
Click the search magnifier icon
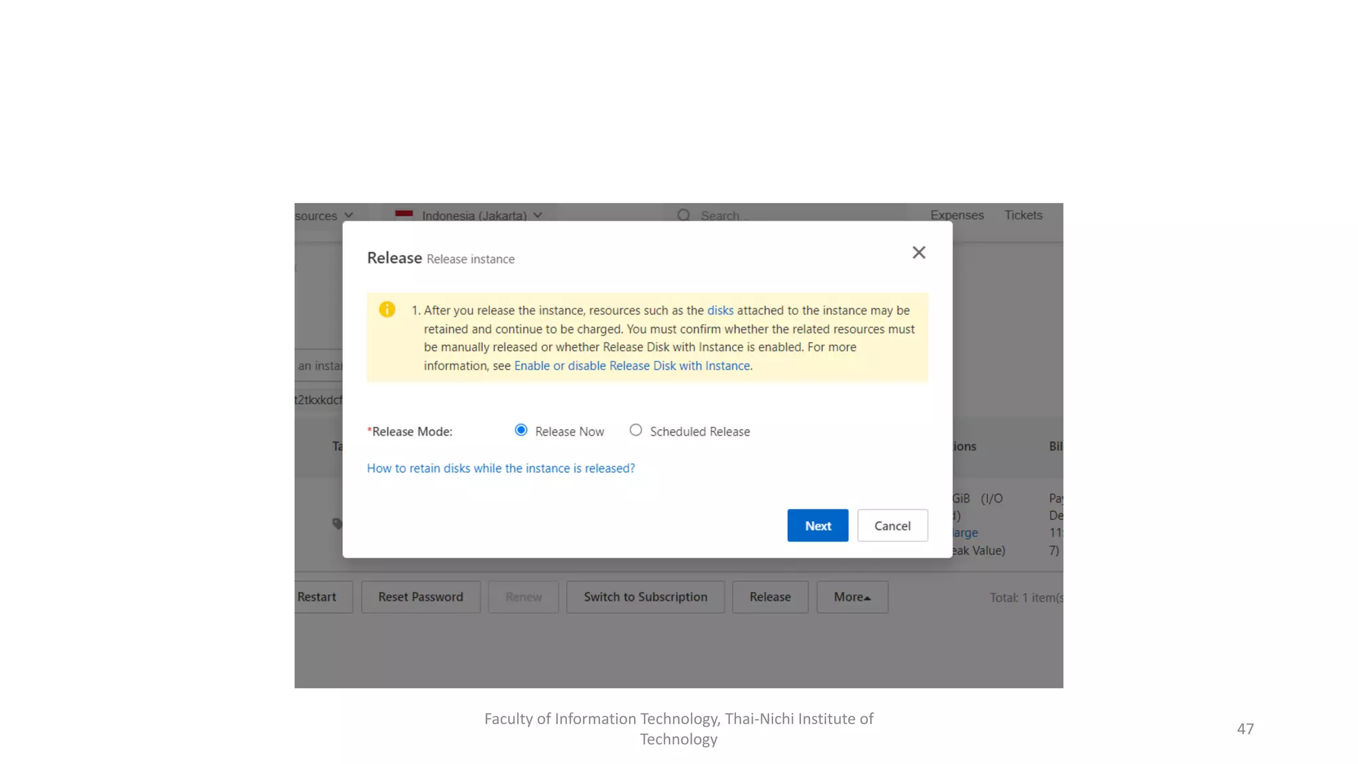pos(684,215)
